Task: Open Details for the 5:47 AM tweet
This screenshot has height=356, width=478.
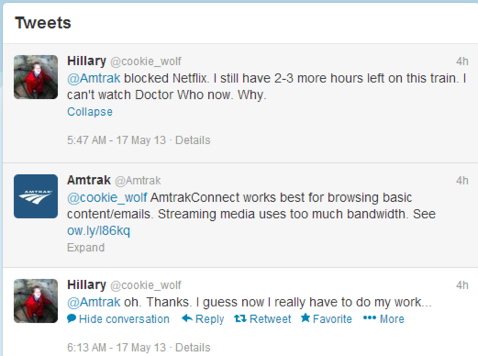Action: (x=192, y=140)
